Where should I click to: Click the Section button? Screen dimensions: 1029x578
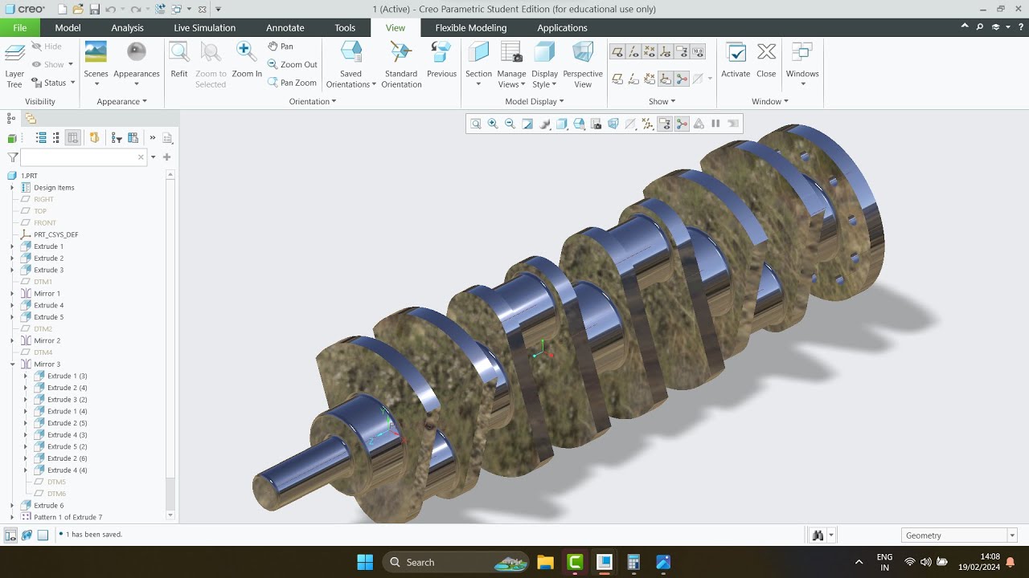coord(478,64)
